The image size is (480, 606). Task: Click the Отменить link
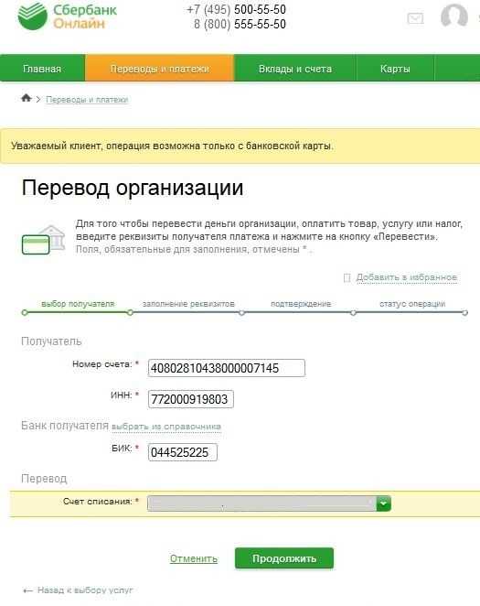pyautogui.click(x=193, y=558)
